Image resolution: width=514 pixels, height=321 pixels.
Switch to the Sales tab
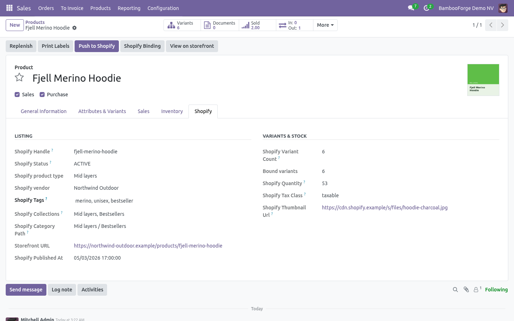(143, 111)
